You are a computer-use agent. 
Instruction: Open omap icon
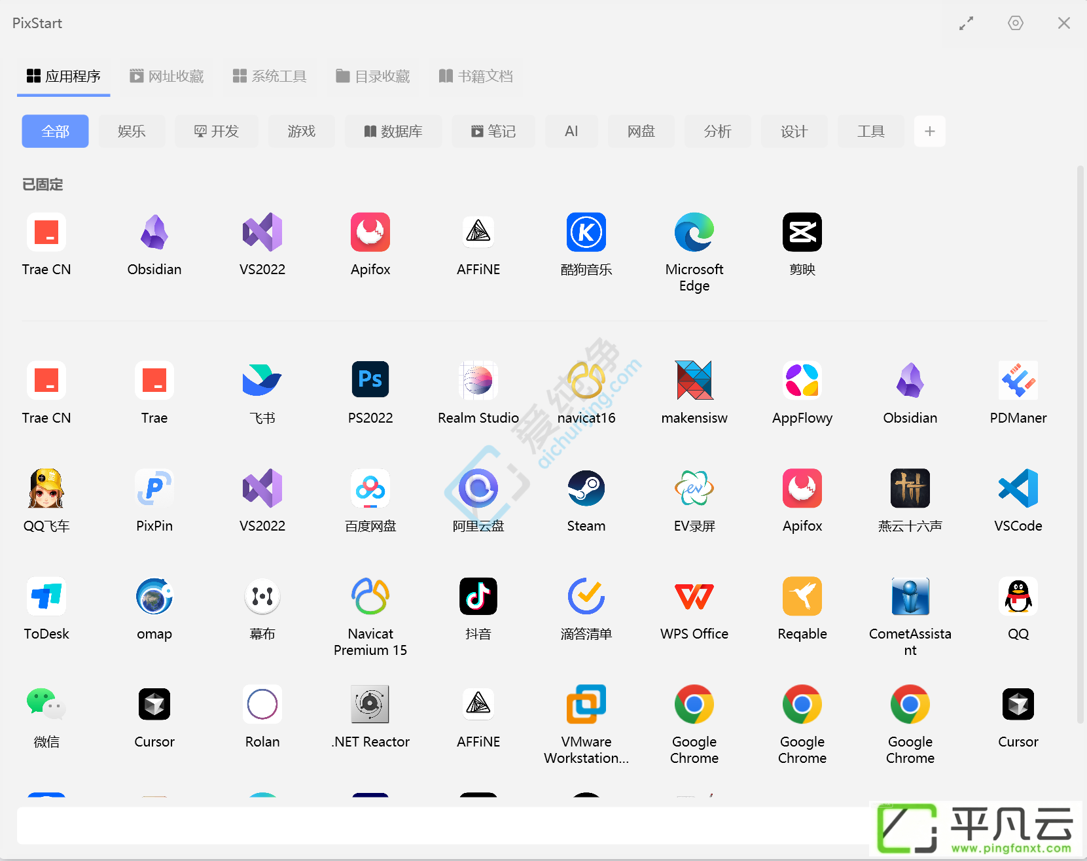coord(154,596)
